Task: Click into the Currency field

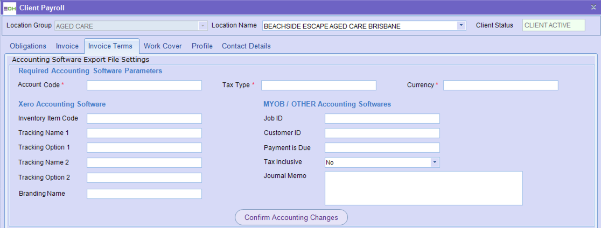Action: tap(500, 85)
